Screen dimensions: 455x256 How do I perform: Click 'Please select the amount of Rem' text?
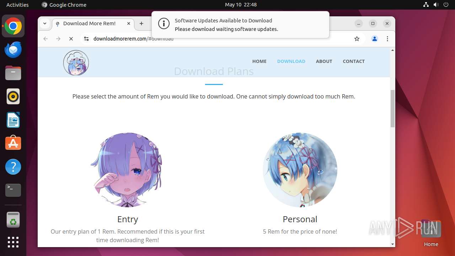pos(214,96)
